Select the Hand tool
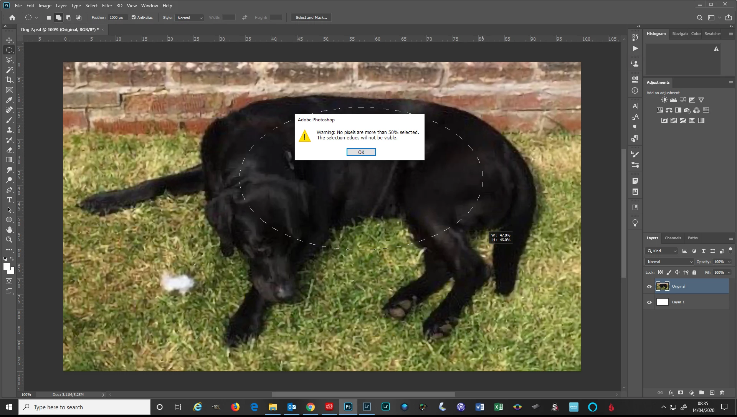The height and width of the screenshot is (417, 737). (x=9, y=230)
